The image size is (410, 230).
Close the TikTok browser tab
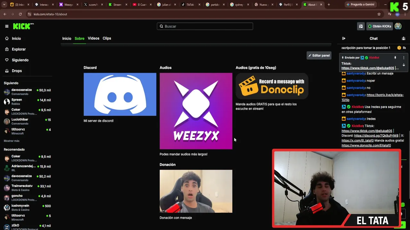tap(200, 5)
